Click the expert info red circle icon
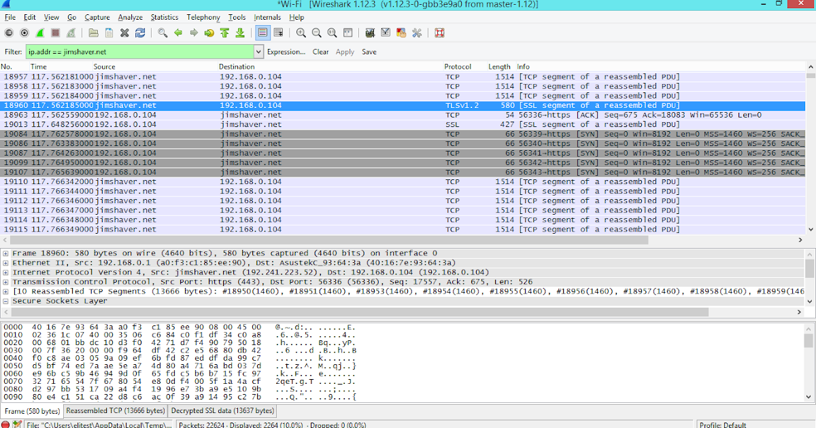The width and height of the screenshot is (816, 428). 5,425
